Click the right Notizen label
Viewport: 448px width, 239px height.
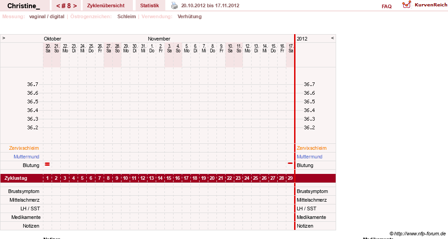(305, 226)
